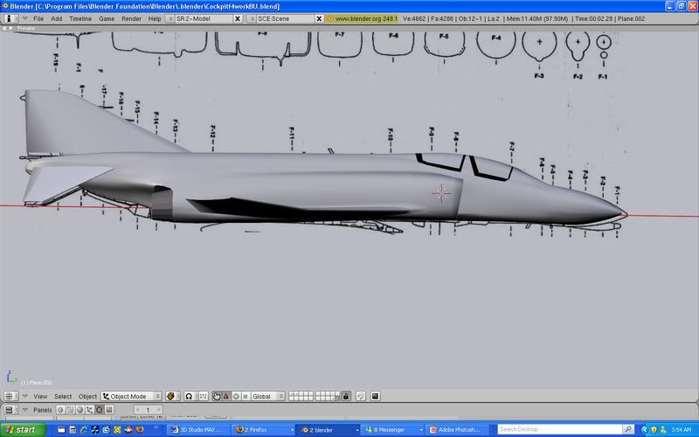Open the Timeline menu

click(x=80, y=18)
